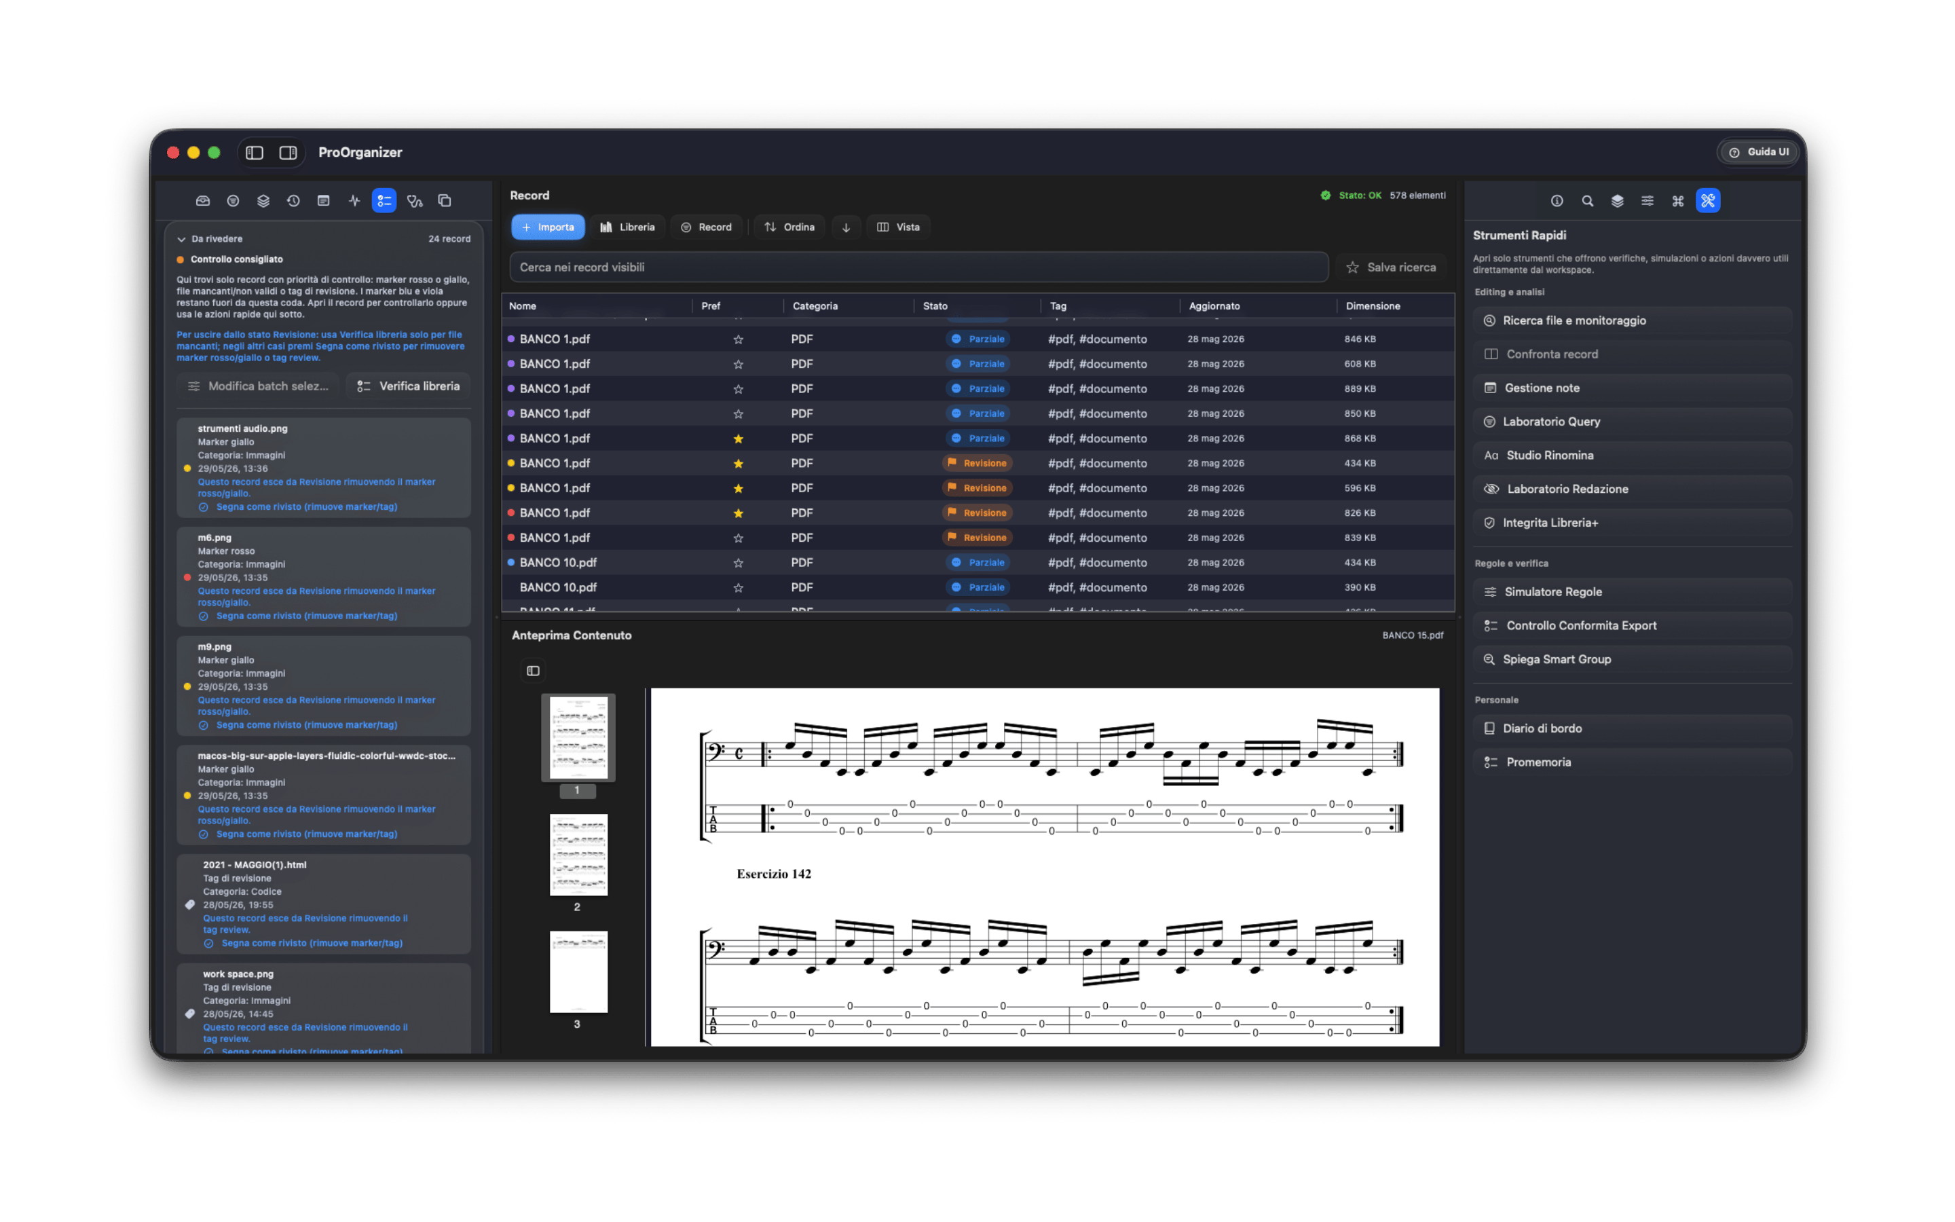Open the history clock icon in left toolbar

point(293,200)
